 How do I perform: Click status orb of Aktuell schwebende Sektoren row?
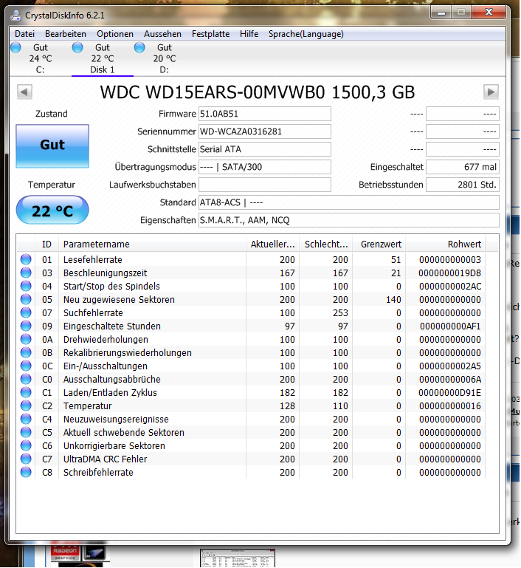(26, 432)
